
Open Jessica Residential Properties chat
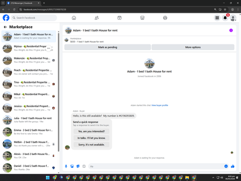[x=29, y=108]
